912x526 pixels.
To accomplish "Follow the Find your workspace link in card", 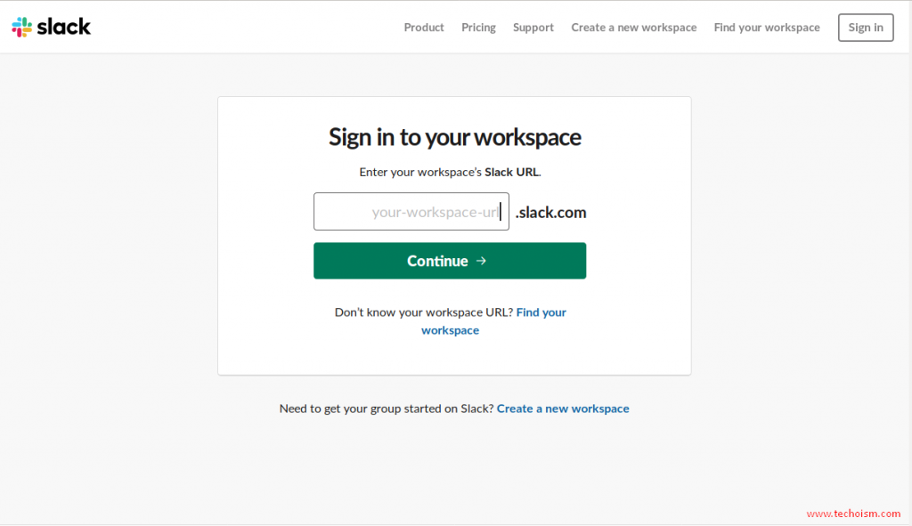I will coord(493,320).
